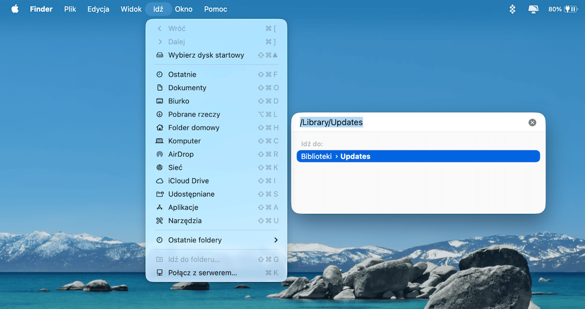Select Wybierz dysk startowy option
585x309 pixels.
[206, 55]
